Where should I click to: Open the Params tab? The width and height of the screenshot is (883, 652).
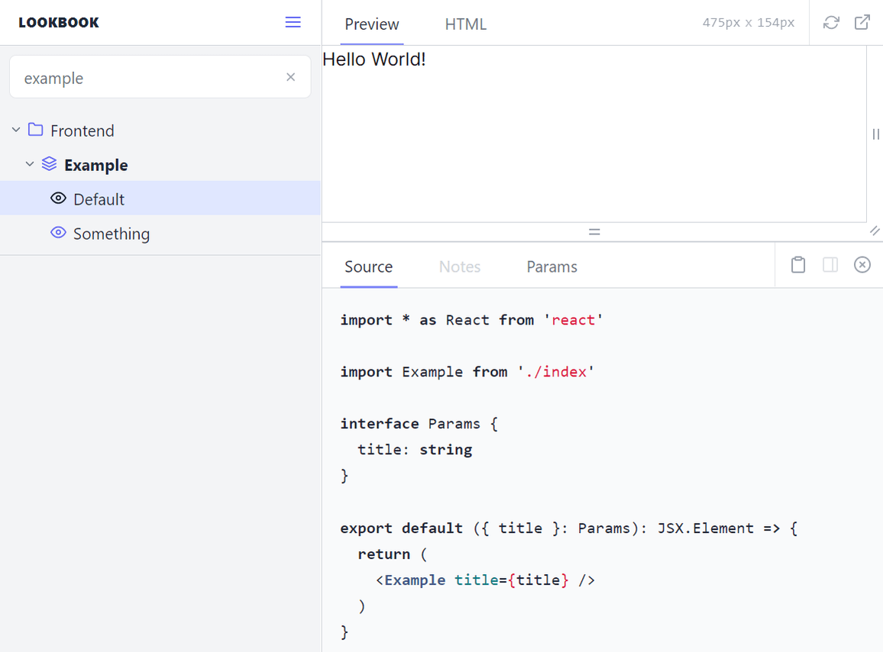(551, 266)
